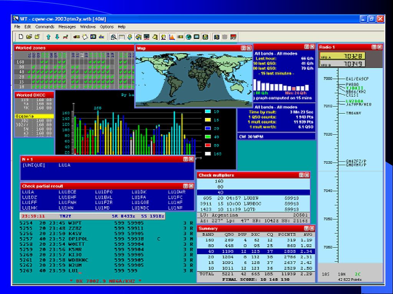Click the 15 row in Worked zones

74,82
